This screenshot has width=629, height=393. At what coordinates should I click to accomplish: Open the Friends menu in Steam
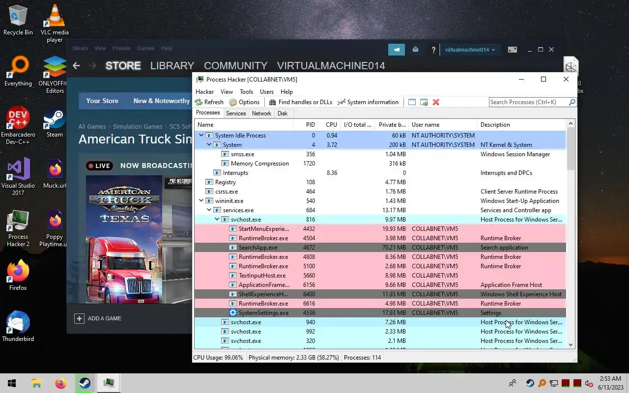pyautogui.click(x=121, y=48)
